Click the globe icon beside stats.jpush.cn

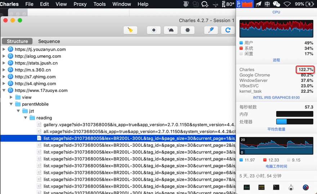pos(10,63)
